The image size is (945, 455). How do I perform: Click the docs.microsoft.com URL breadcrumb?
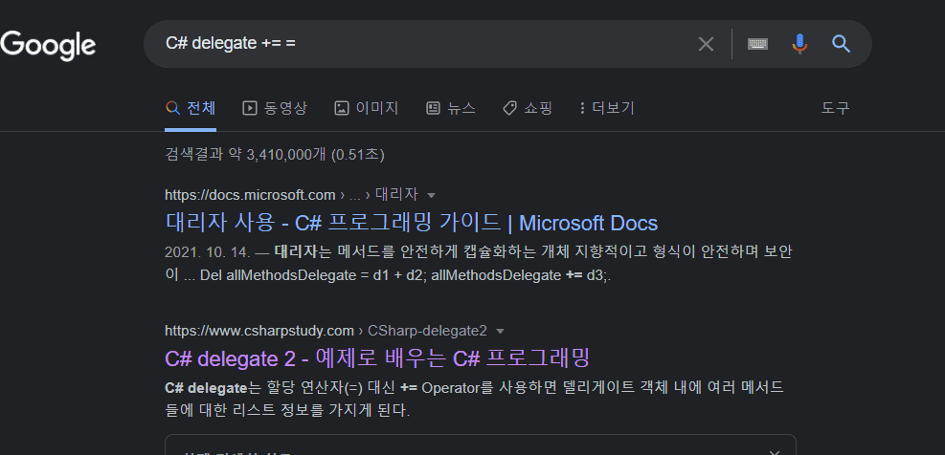(x=291, y=195)
